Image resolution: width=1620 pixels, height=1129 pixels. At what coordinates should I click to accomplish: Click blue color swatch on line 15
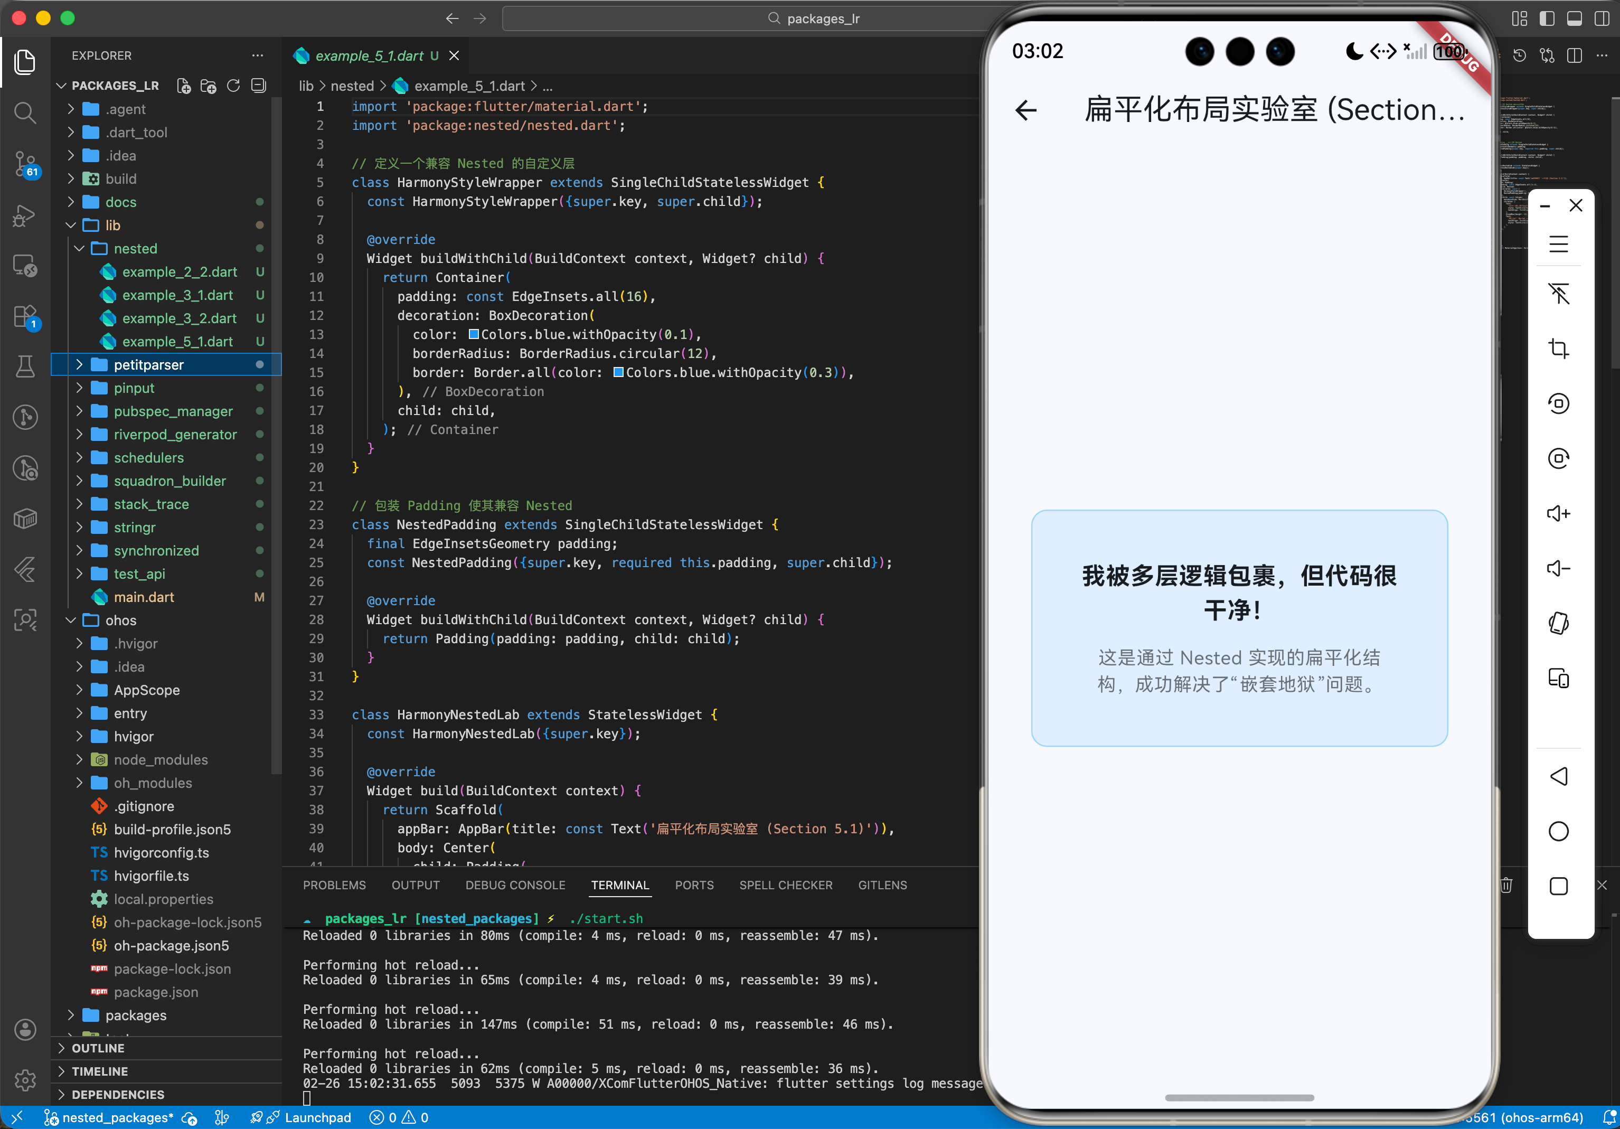click(x=619, y=373)
